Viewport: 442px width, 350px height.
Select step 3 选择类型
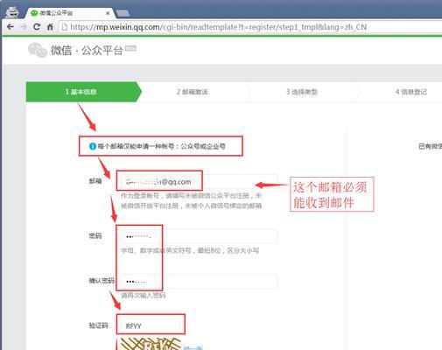pos(302,92)
